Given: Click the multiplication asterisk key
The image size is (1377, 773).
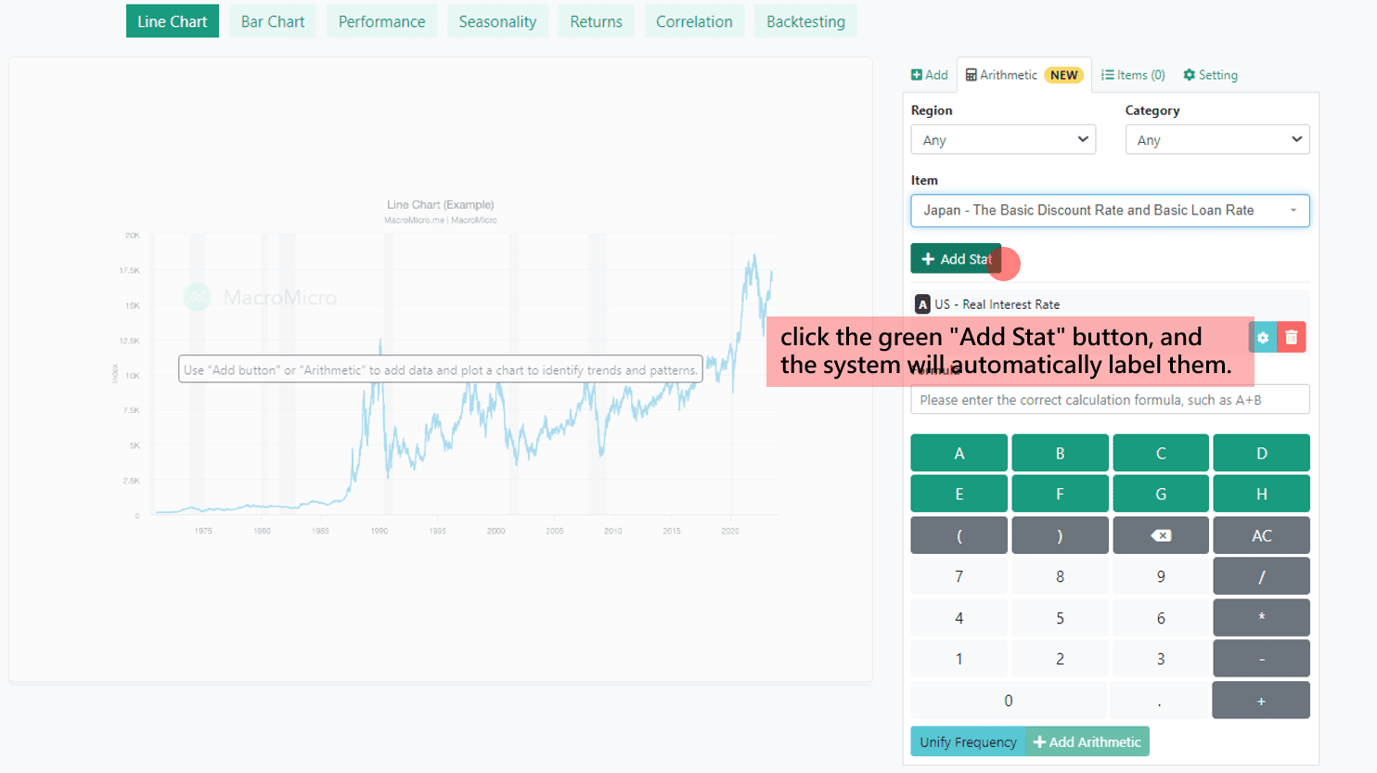Looking at the screenshot, I should click(1261, 618).
